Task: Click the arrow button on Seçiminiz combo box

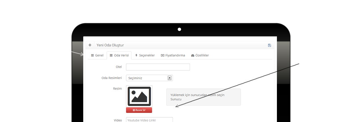Action: pos(170,78)
